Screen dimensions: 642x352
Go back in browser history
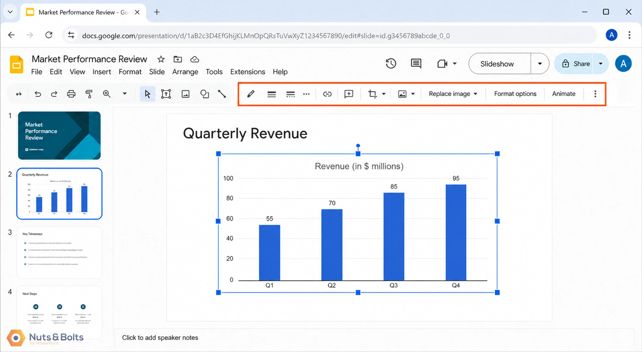tap(11, 35)
